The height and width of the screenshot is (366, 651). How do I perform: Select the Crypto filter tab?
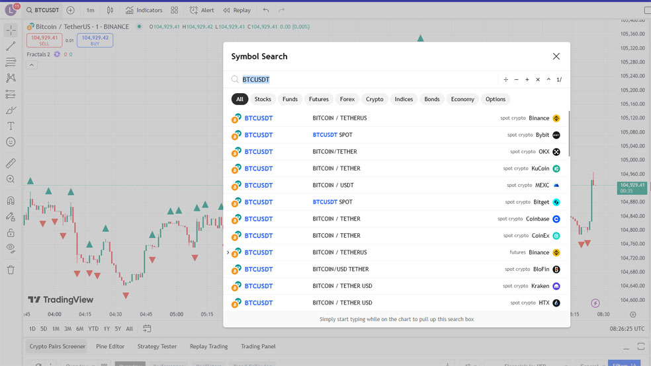(374, 99)
